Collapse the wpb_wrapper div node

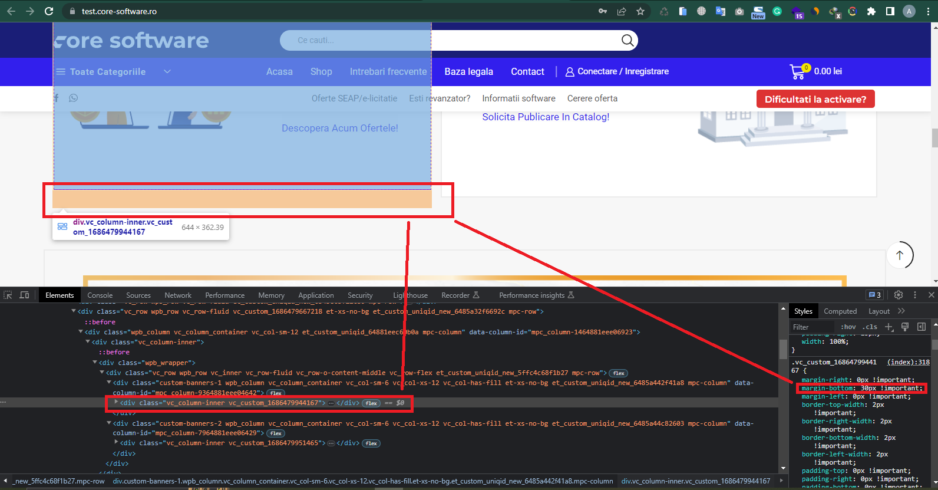click(x=95, y=363)
